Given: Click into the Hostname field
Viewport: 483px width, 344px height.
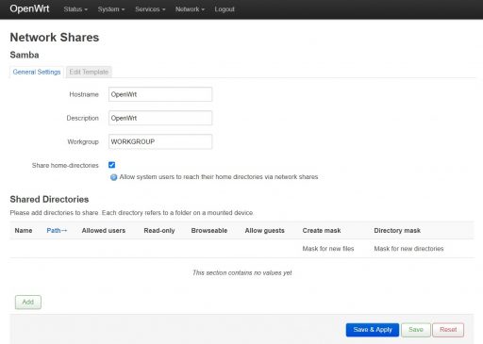Looking at the screenshot, I should [160, 94].
